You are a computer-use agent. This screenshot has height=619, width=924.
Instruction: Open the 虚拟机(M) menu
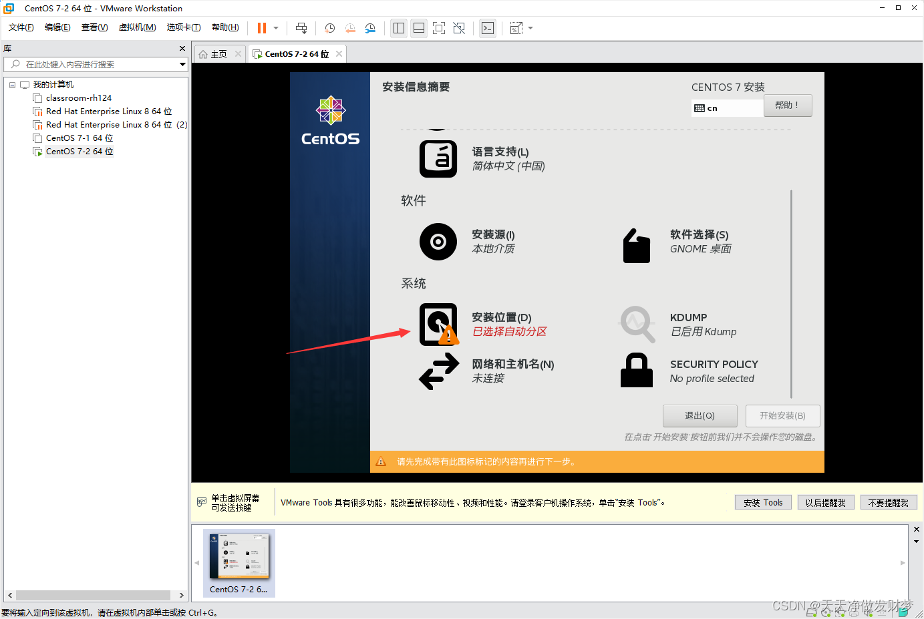point(137,27)
